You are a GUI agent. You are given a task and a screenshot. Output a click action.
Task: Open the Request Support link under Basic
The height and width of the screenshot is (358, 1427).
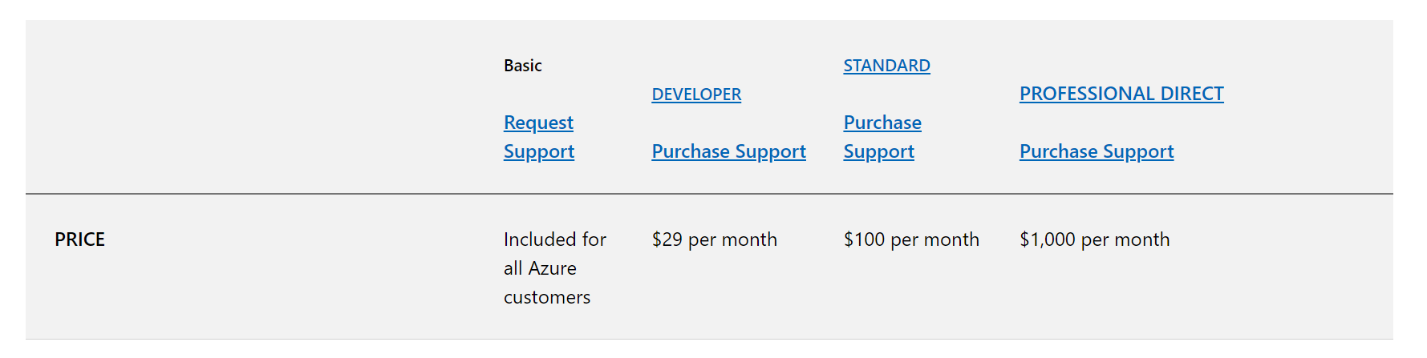(538, 137)
